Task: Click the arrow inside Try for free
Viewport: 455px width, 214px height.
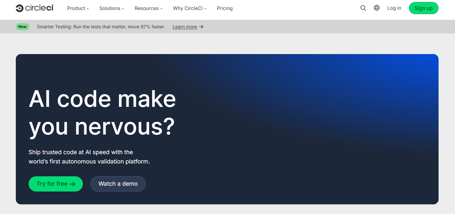Action: [x=73, y=184]
